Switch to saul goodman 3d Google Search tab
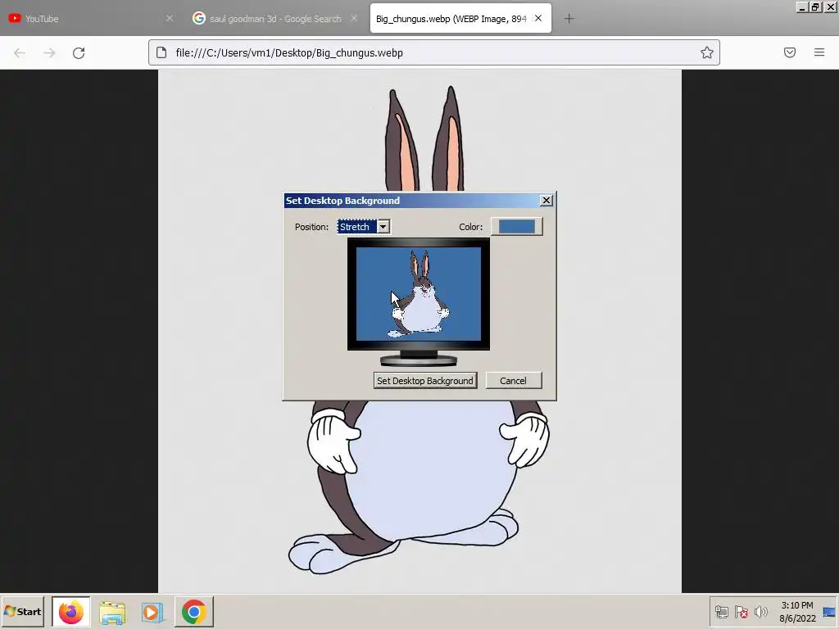The image size is (839, 629). (275, 19)
